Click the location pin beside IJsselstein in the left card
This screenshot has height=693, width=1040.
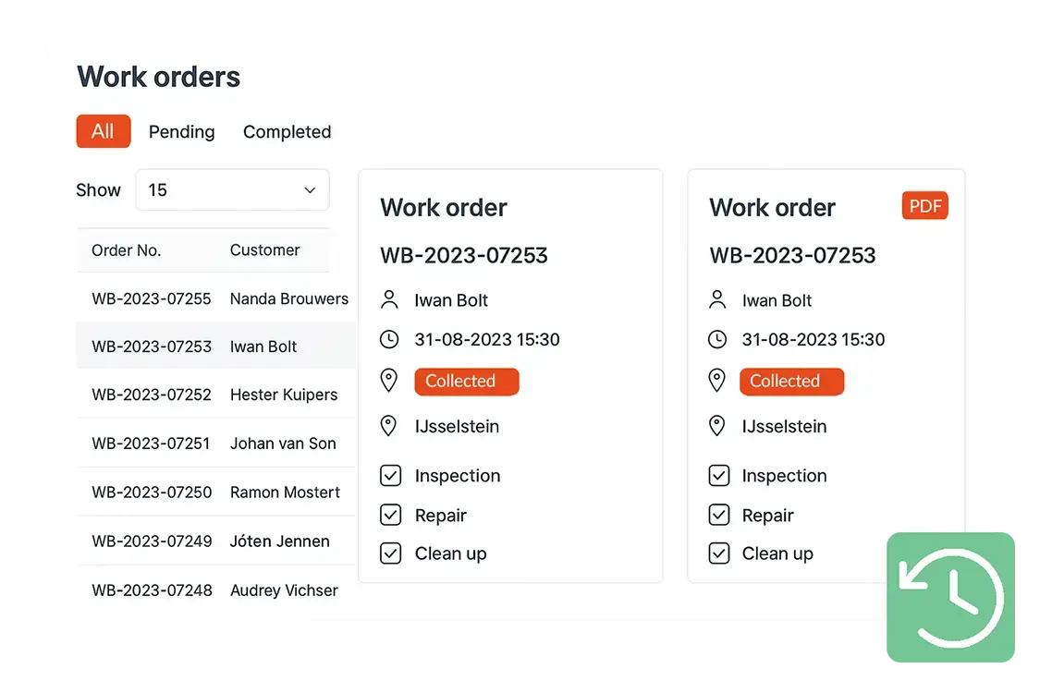389,426
